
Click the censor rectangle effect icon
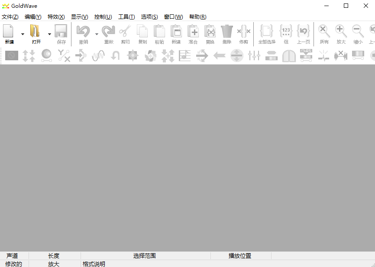(x=12, y=55)
